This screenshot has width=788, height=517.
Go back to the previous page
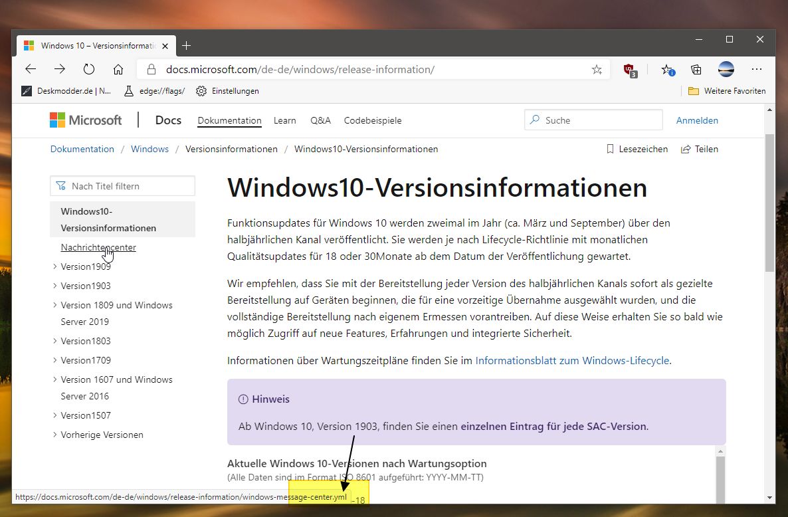tap(31, 69)
